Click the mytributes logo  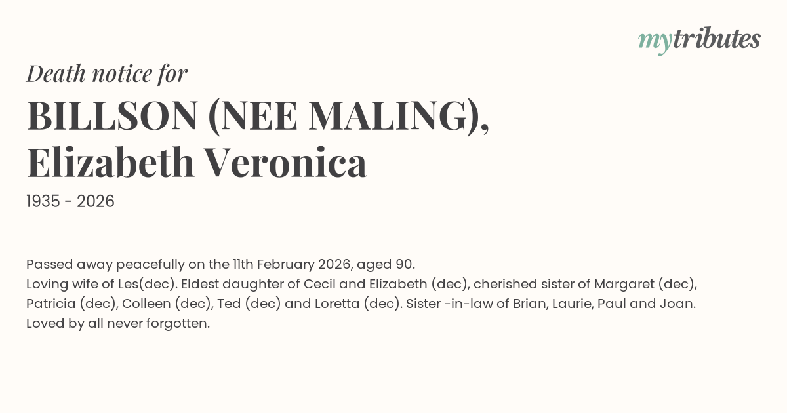click(698, 40)
